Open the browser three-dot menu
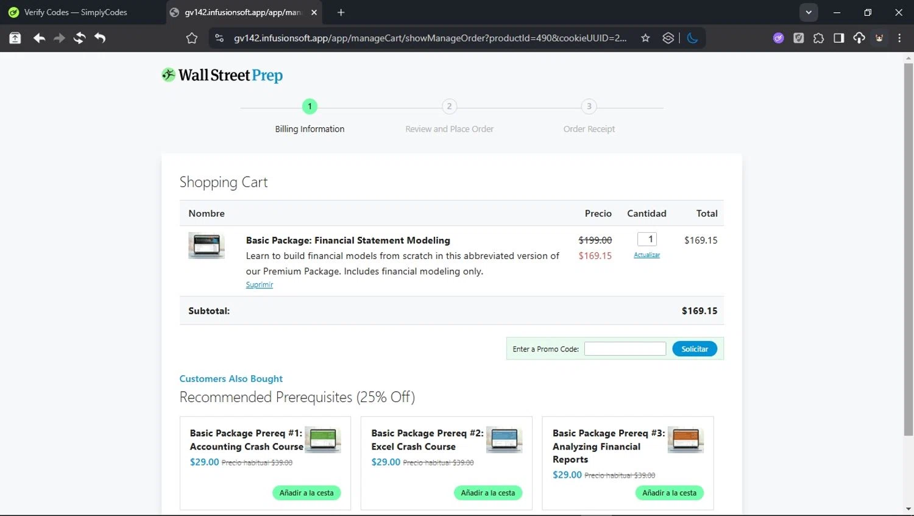The width and height of the screenshot is (914, 516). 899,38
